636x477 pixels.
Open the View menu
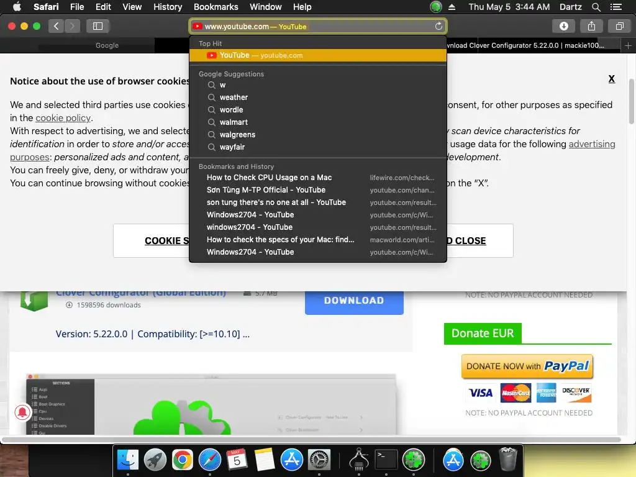(x=132, y=7)
